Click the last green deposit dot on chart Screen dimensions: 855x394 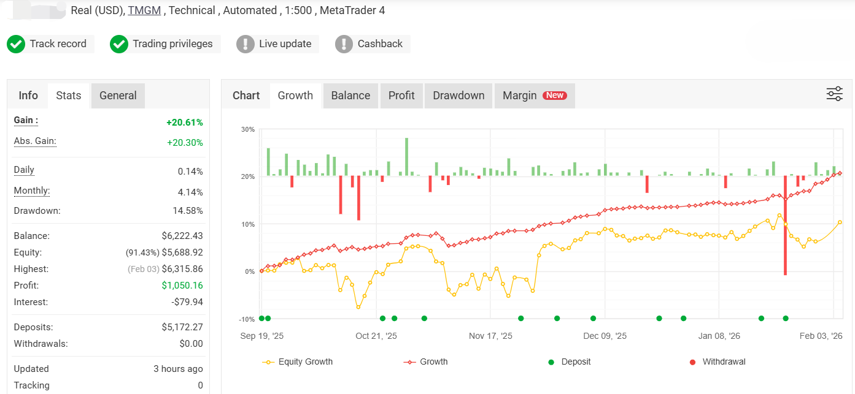786,318
